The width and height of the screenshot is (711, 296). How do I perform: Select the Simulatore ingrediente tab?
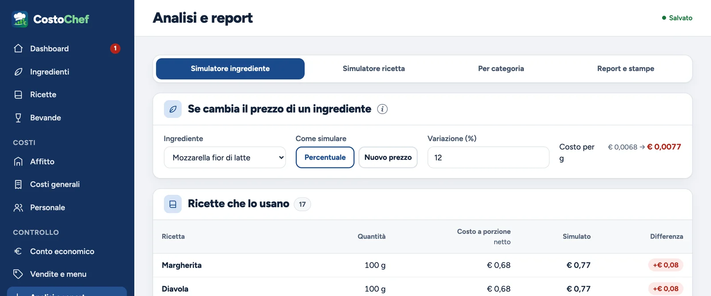230,69
